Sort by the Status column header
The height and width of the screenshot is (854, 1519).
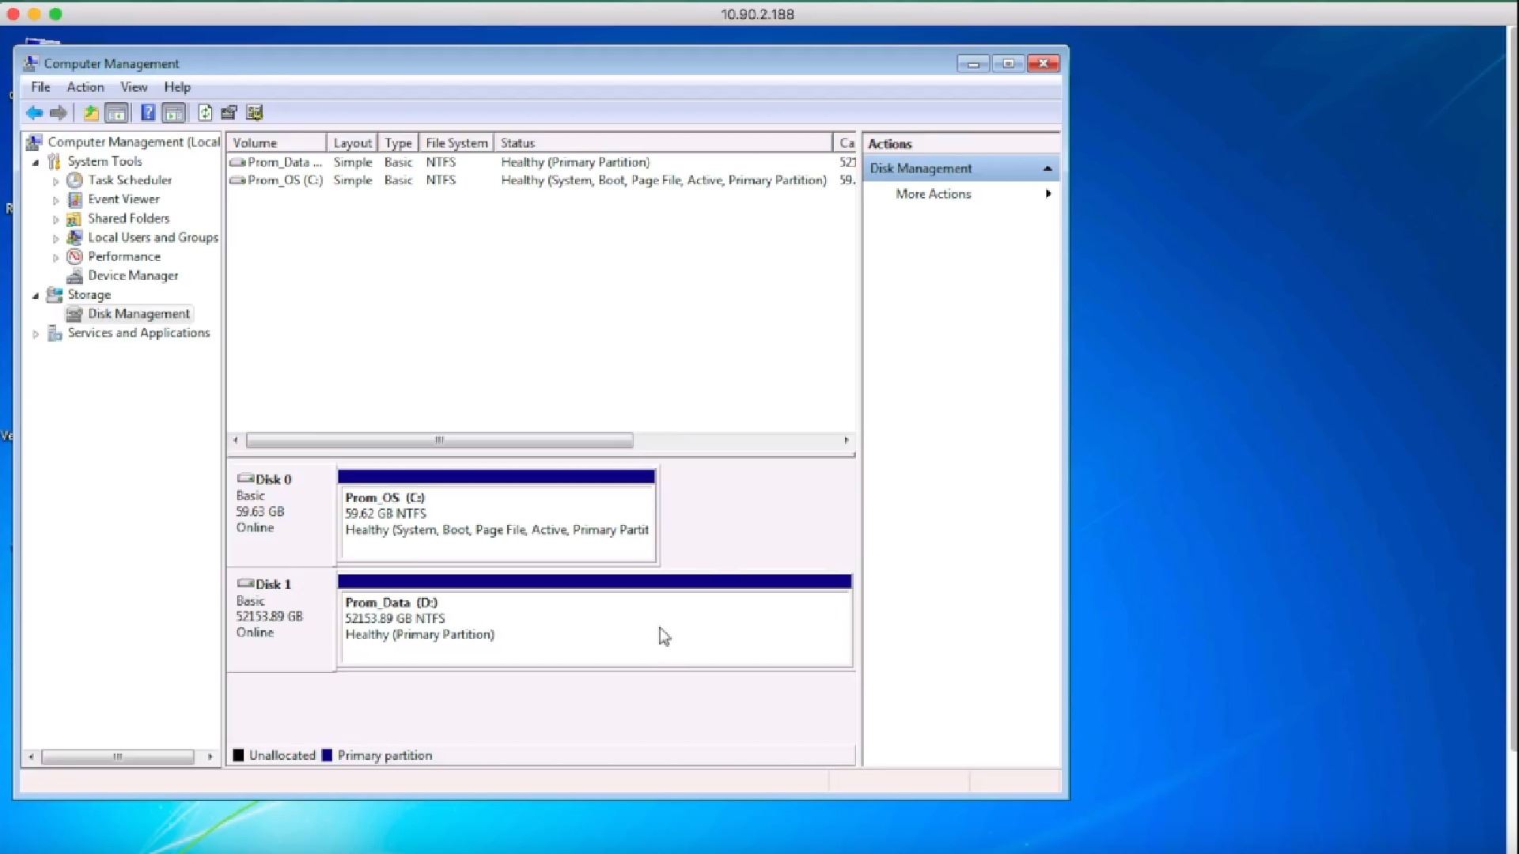[x=663, y=143]
